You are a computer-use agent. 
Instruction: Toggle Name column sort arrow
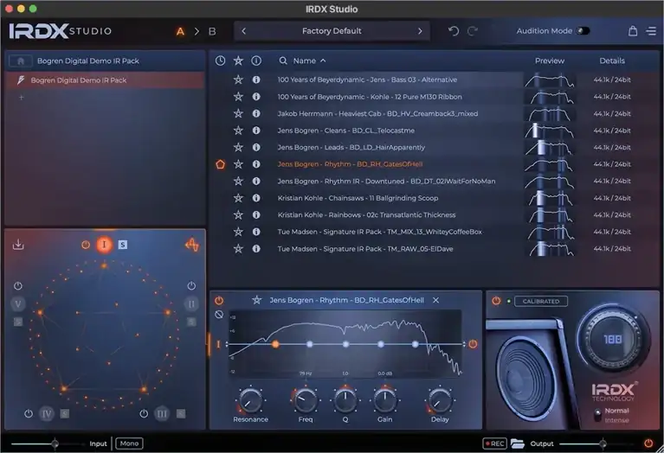(323, 61)
